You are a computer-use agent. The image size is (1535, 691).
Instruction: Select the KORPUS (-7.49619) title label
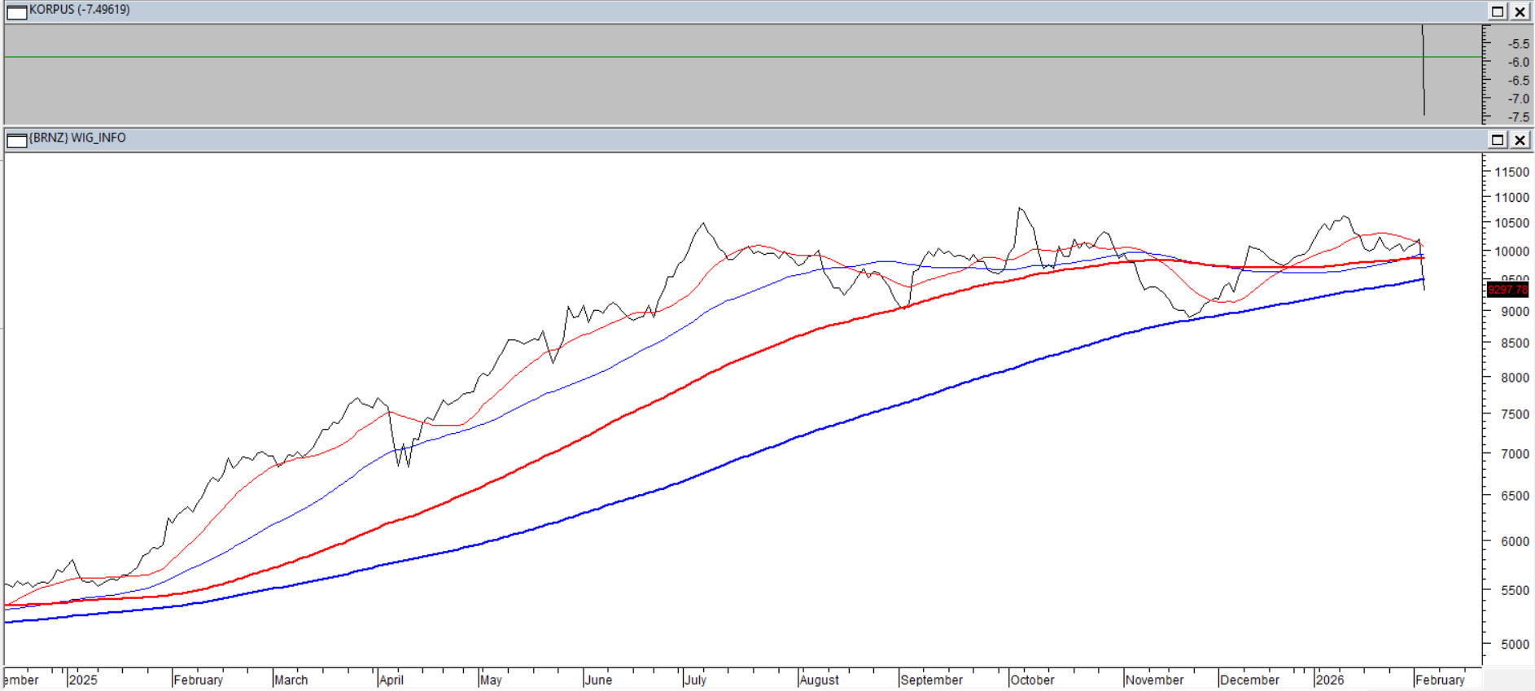tap(80, 10)
